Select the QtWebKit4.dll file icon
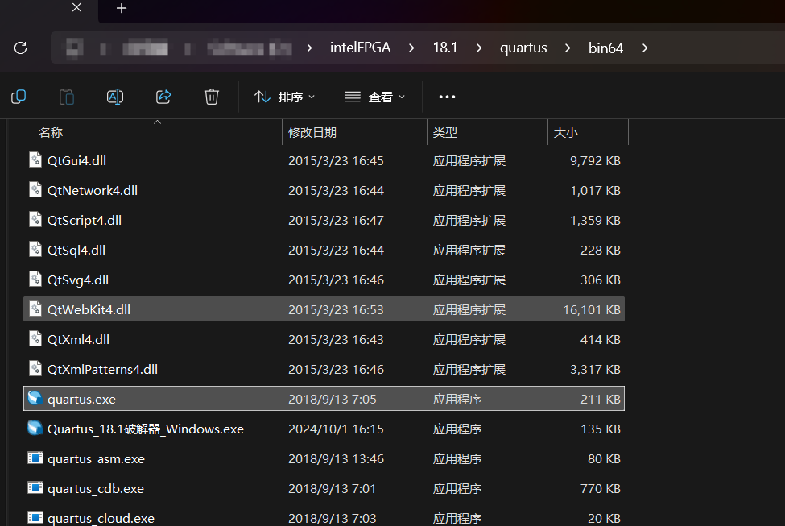 pyautogui.click(x=35, y=309)
